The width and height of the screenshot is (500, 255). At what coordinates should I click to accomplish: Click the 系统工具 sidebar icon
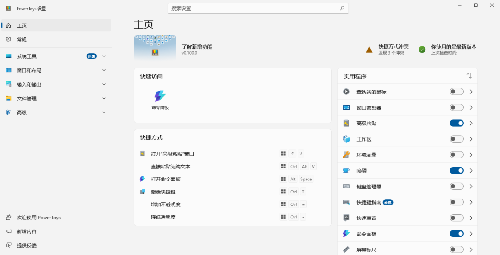click(x=9, y=56)
